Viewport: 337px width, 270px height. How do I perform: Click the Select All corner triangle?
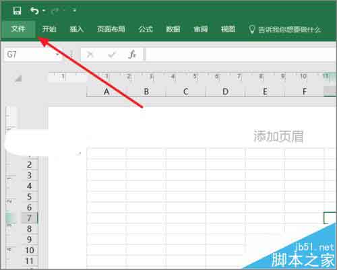click(x=18, y=79)
